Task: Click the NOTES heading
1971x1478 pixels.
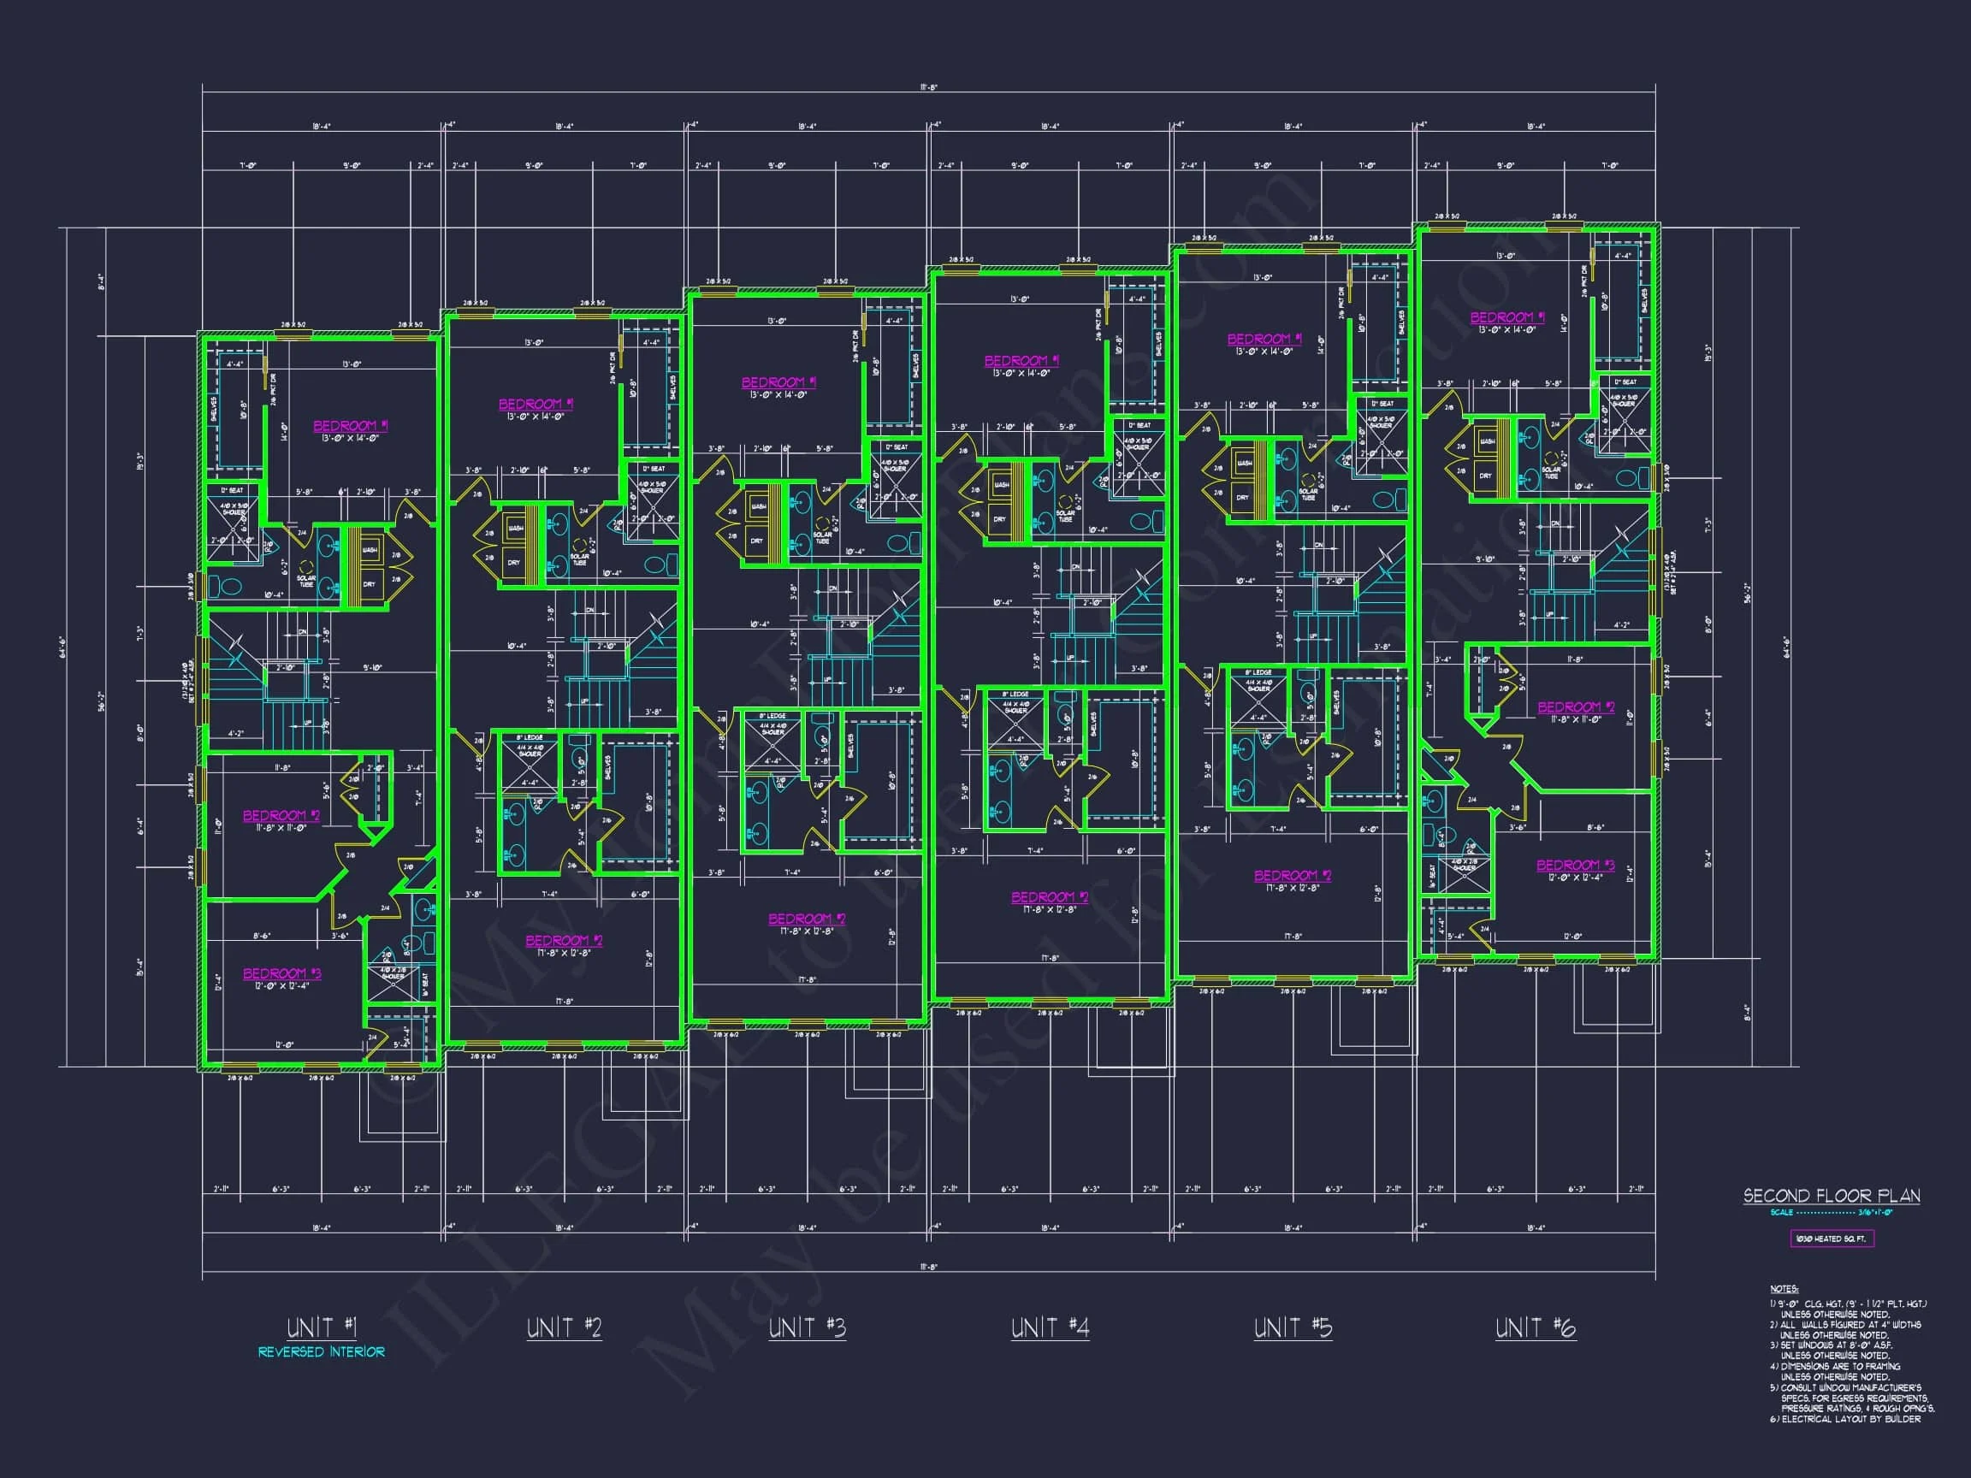Action: click(1784, 1289)
